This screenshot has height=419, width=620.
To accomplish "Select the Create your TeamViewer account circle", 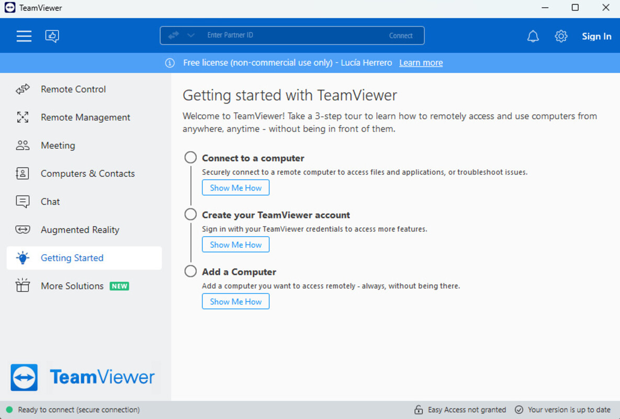I will pos(190,215).
